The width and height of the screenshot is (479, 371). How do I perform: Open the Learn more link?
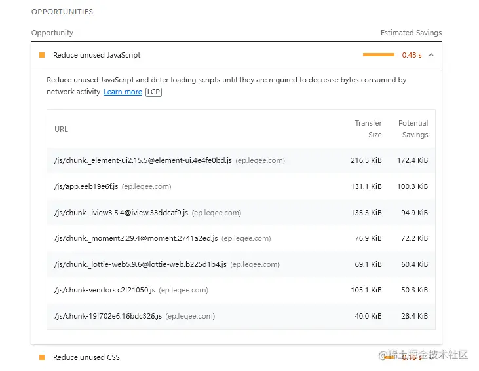point(123,92)
